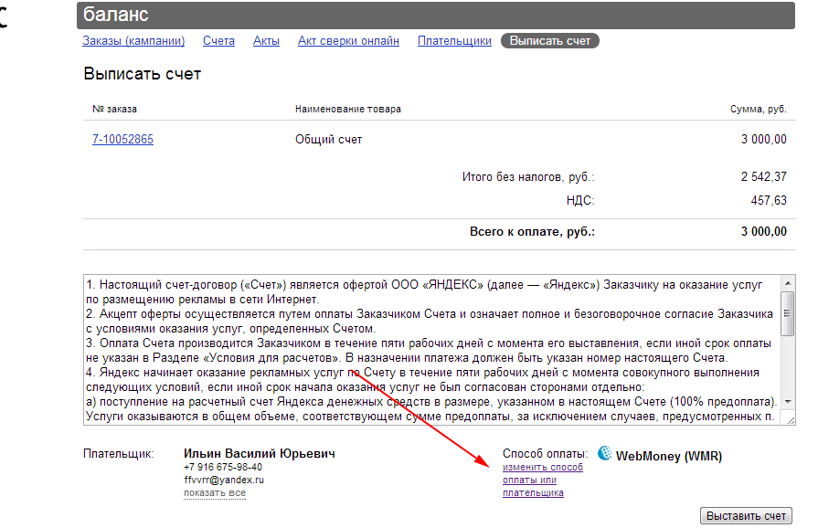The height and width of the screenshot is (528, 818).
Task: Open the Плательщики section
Action: point(454,41)
